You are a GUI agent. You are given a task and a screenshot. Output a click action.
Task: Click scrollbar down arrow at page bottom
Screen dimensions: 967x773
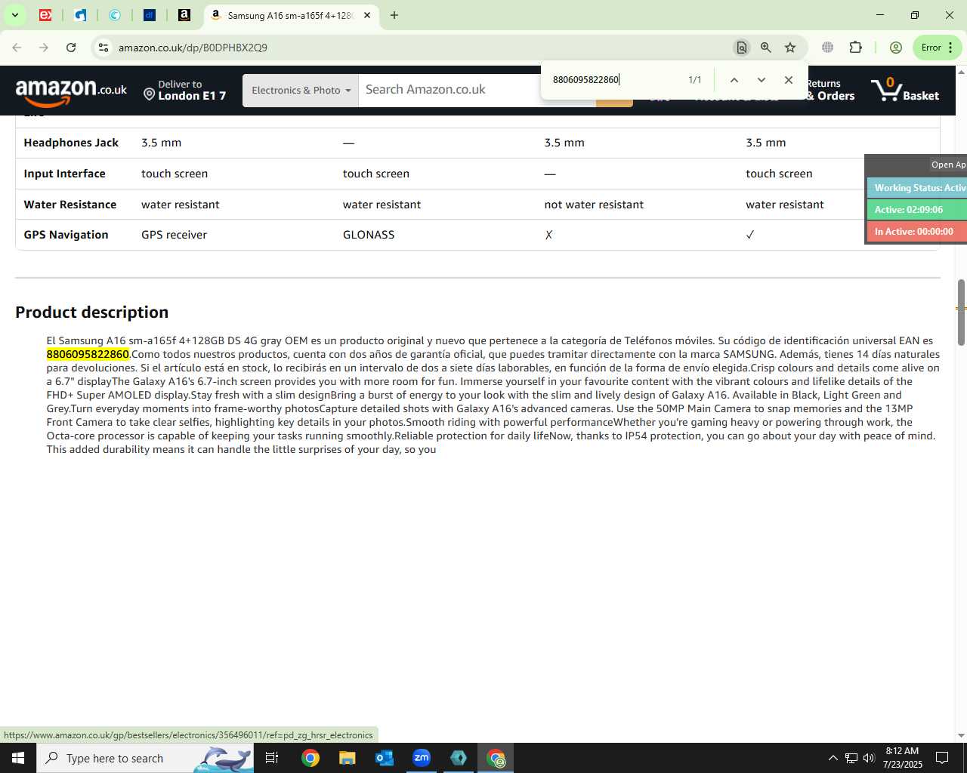pos(961,735)
